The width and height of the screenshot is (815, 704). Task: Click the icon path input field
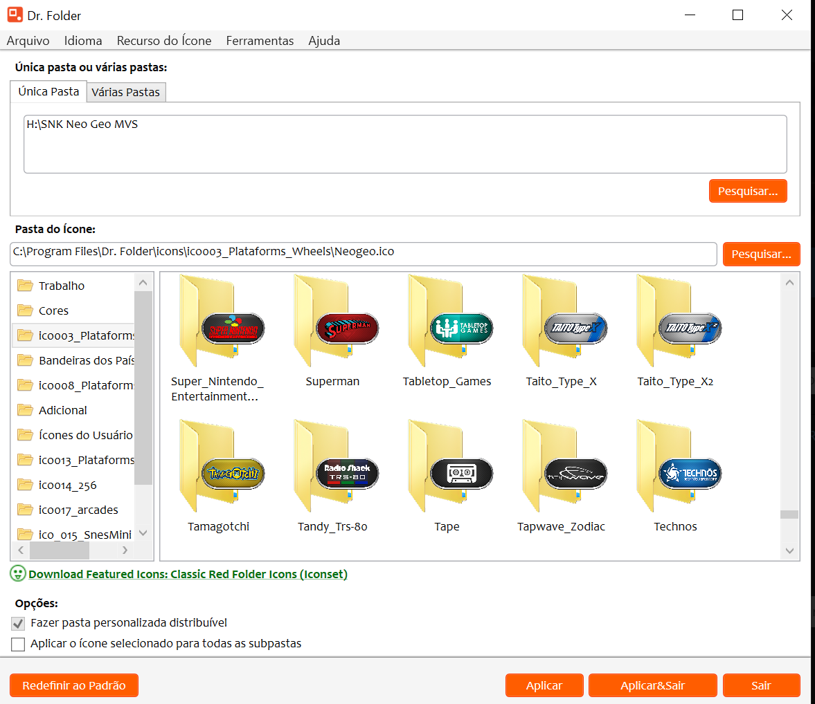[x=364, y=254]
